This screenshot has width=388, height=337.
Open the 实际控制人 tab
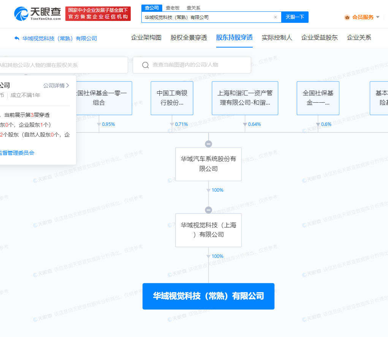(277, 38)
